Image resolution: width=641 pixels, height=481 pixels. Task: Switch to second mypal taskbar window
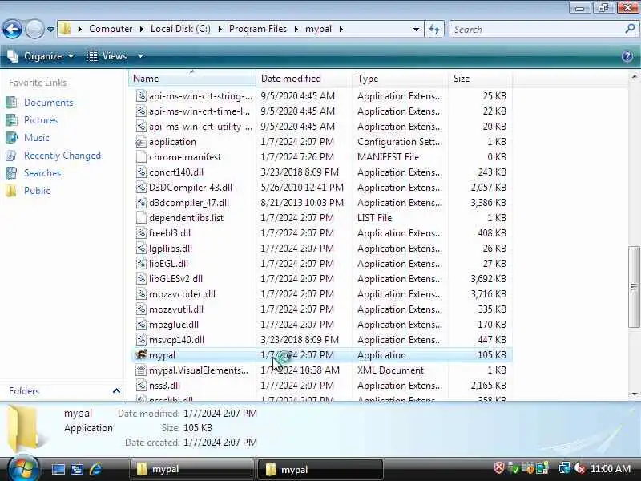coord(320,469)
